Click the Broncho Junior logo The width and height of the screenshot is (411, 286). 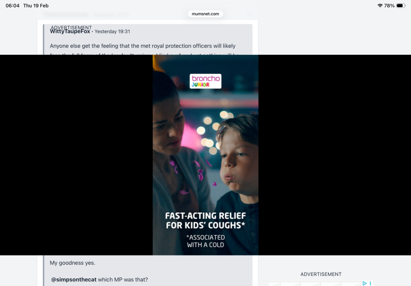pyautogui.click(x=205, y=81)
